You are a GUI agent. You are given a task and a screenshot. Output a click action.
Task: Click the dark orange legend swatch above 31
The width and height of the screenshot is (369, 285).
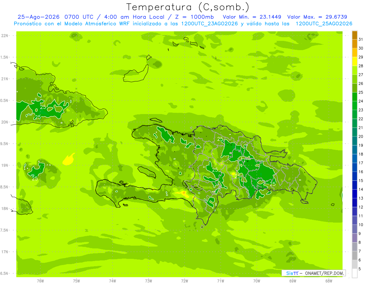click(x=355, y=35)
